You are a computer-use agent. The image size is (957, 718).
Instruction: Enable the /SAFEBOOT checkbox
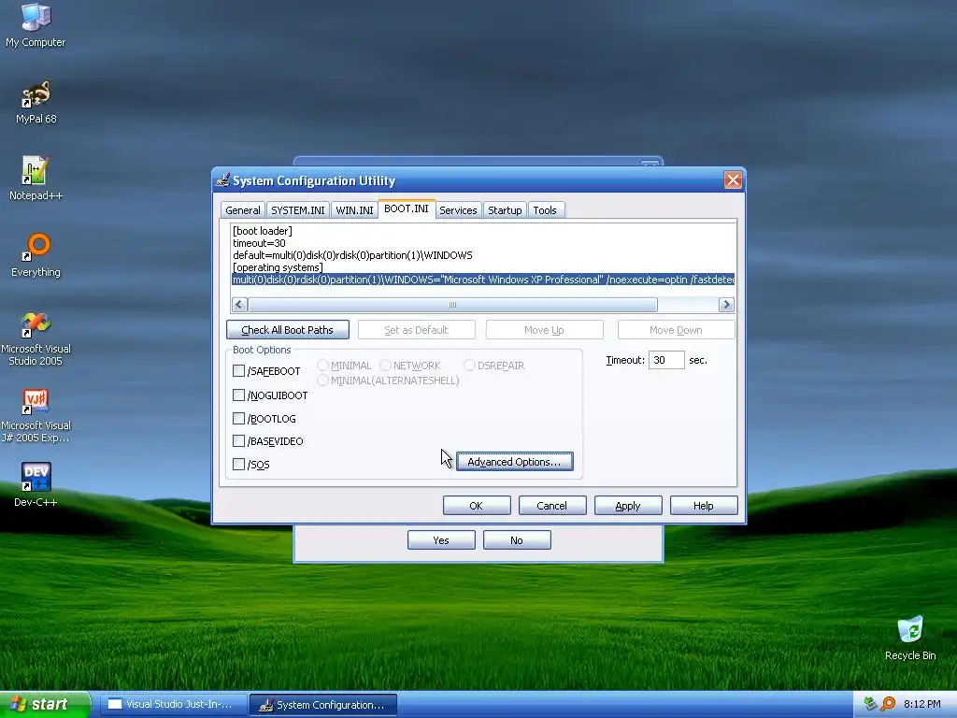[x=238, y=370]
